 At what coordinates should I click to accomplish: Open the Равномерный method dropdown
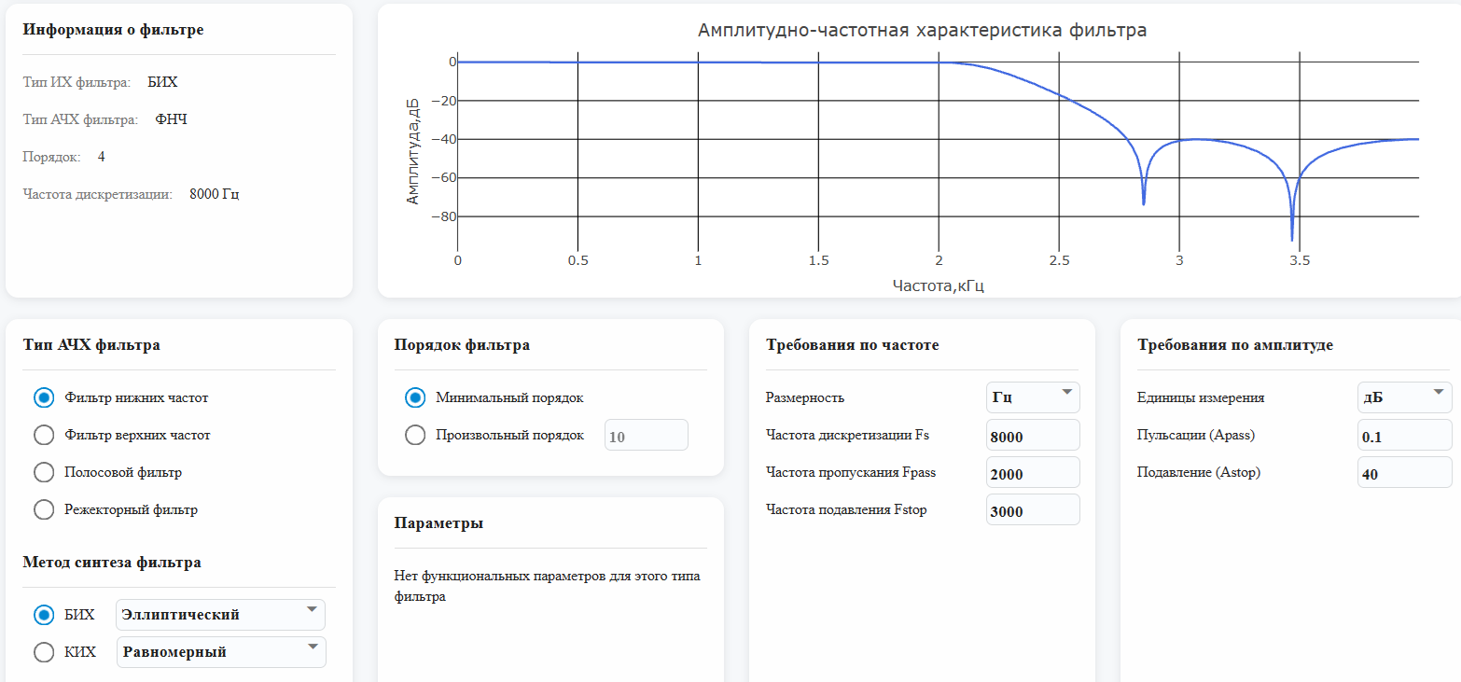[220, 652]
